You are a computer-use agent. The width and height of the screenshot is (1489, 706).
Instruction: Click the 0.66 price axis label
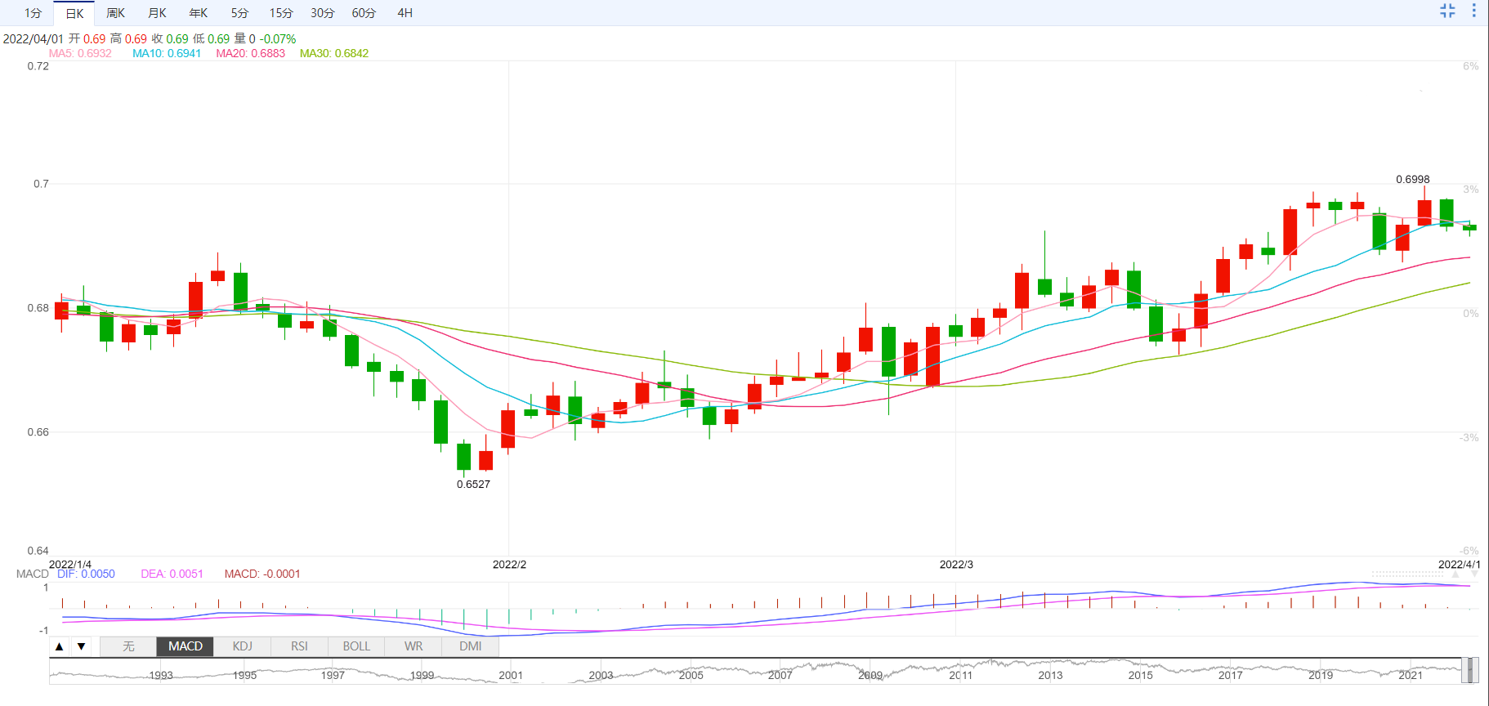click(x=38, y=431)
